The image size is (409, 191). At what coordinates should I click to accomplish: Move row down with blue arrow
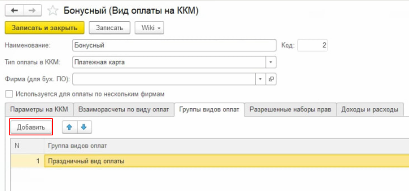point(84,127)
